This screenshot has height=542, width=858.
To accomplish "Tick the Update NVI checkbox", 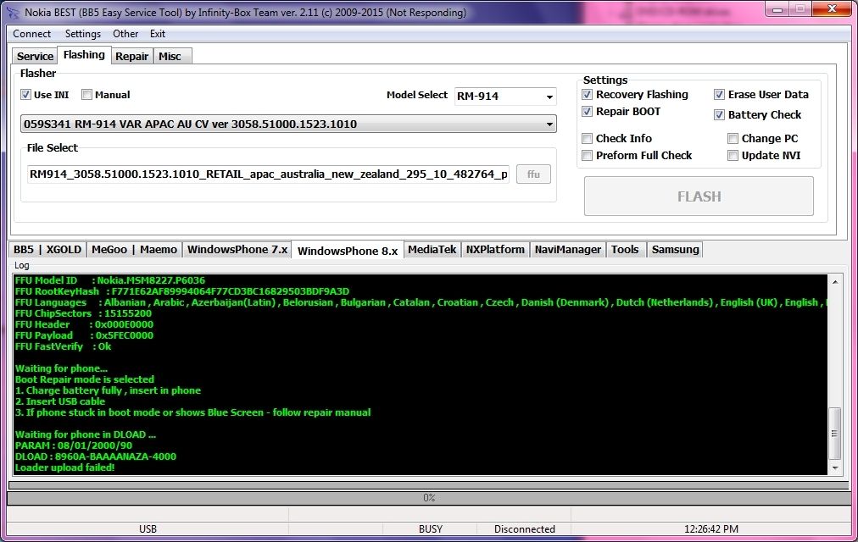I will coord(733,156).
